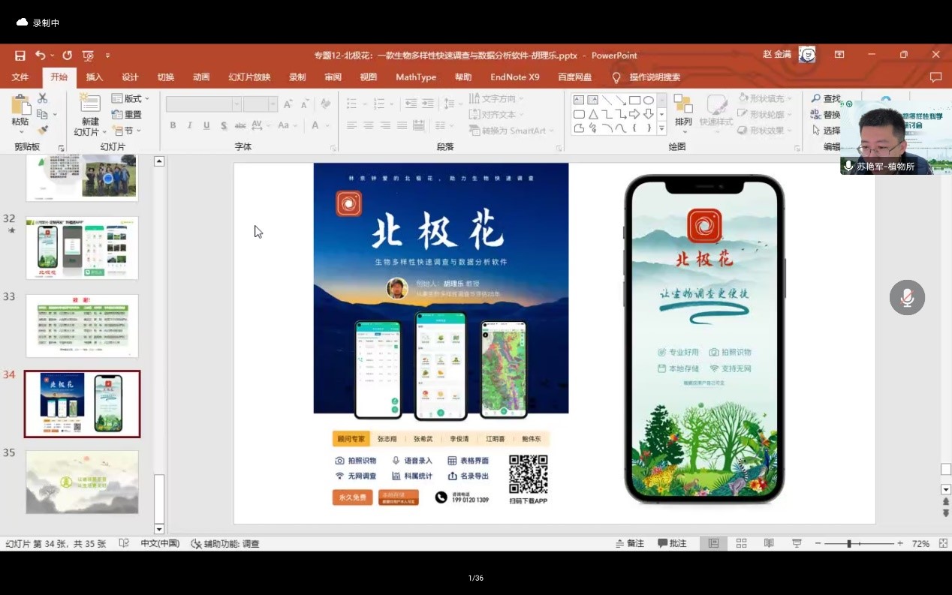This screenshot has height=595, width=952.
Task: Open the font name combo box
Action: (203, 104)
